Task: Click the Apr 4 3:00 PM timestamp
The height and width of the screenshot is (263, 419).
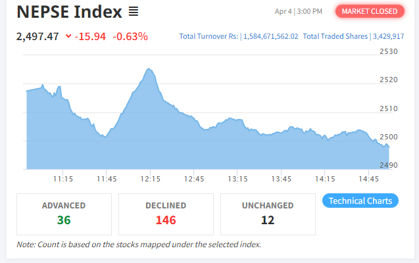Action: (x=299, y=11)
